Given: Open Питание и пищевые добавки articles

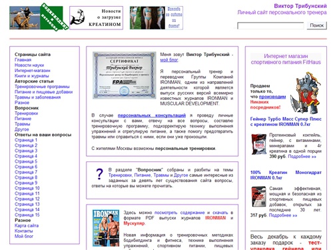Looking at the screenshot, I should coord(44,92).
